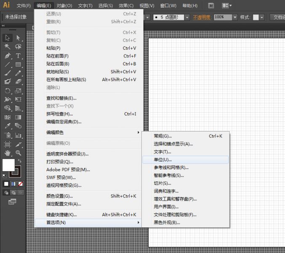Select the Type tool

pyautogui.click(x=18, y=56)
